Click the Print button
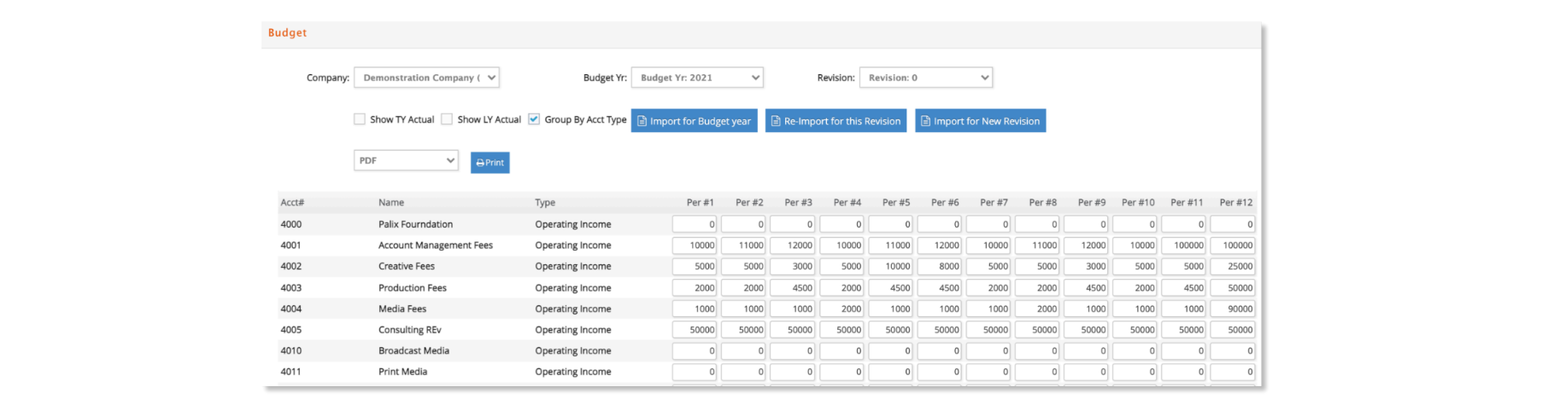 click(490, 163)
